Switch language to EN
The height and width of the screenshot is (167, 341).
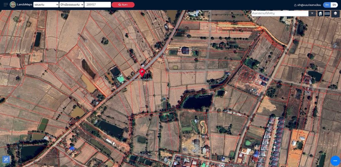pyautogui.click(x=334, y=5)
